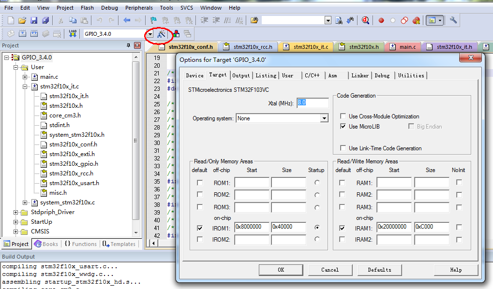The image size is (493, 289).
Task: Click the Xtal (MHz) input field
Action: tap(313, 103)
